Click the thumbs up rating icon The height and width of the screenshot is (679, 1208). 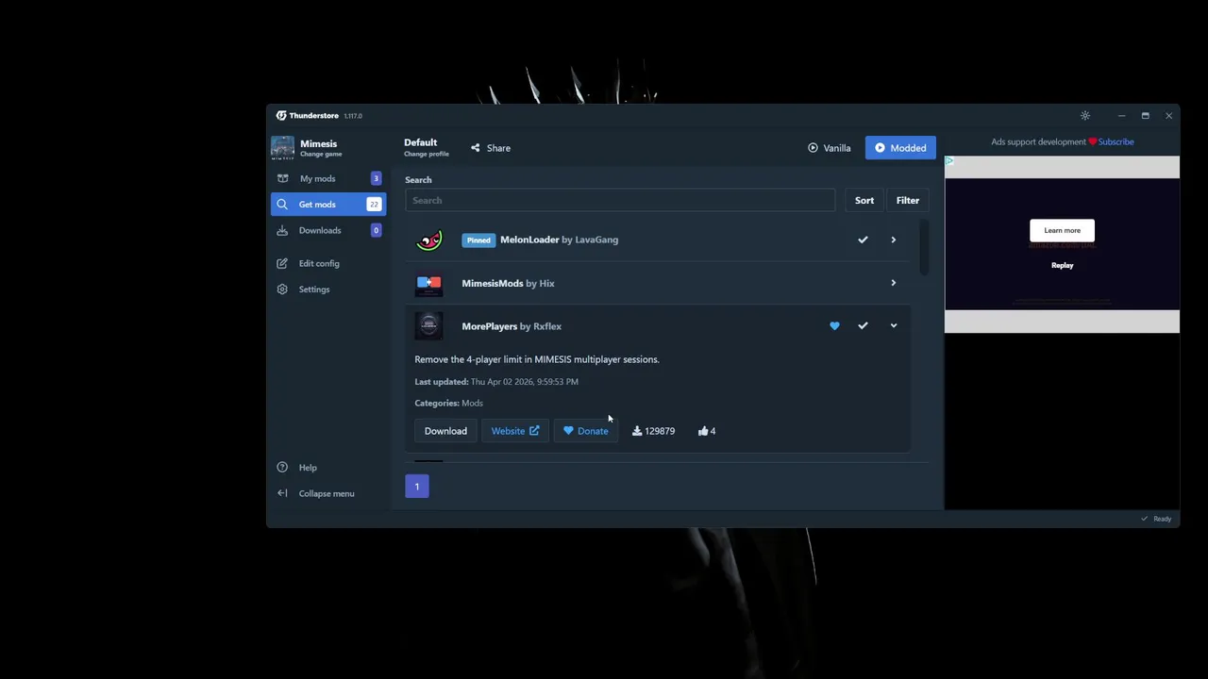(703, 431)
